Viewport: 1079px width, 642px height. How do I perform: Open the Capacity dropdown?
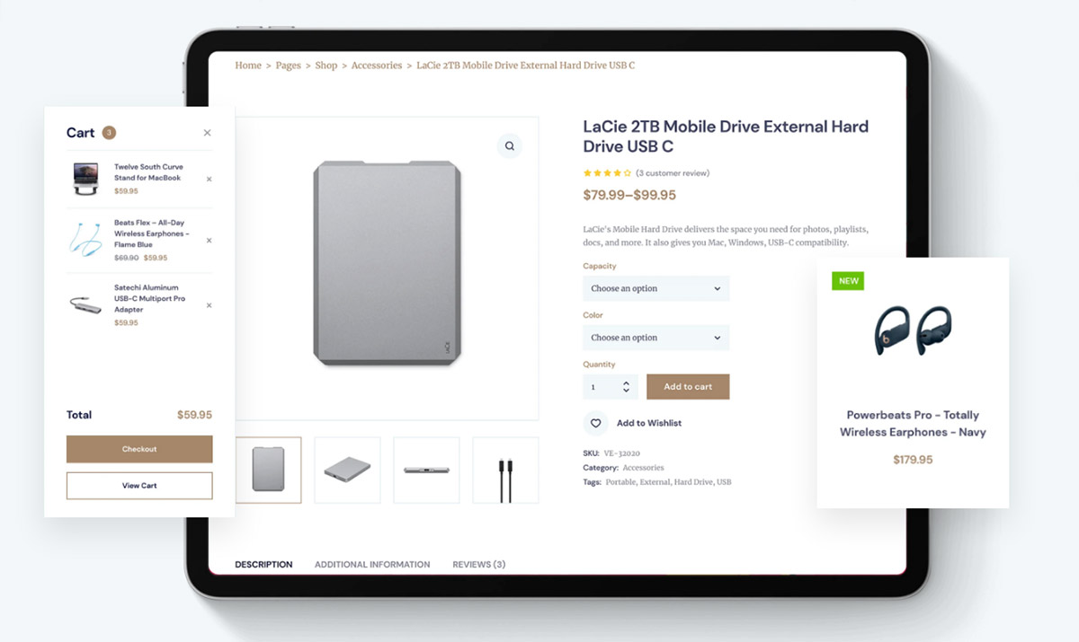pyautogui.click(x=655, y=288)
